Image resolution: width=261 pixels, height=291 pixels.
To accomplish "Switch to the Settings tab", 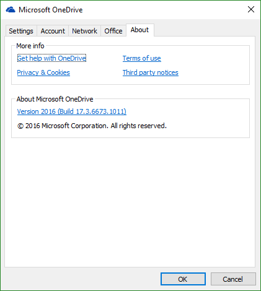I will point(21,31).
